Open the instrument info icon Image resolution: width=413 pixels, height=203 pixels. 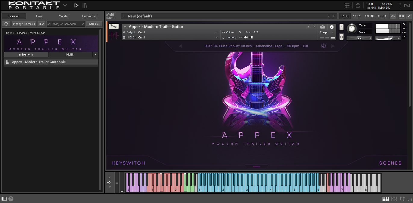coord(331,27)
